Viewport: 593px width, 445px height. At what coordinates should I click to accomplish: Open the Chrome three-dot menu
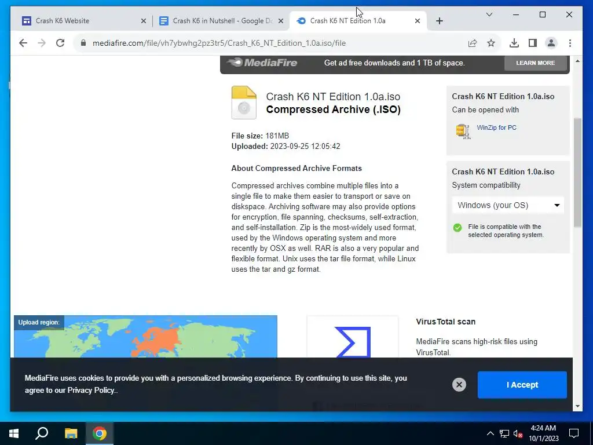coord(570,43)
